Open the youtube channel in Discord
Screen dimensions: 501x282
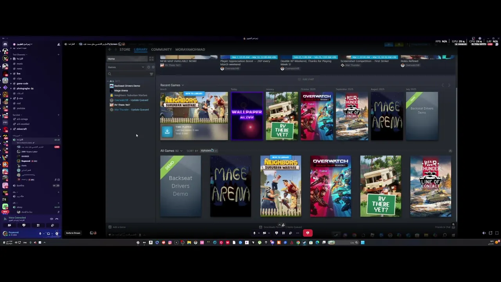tap(21, 108)
